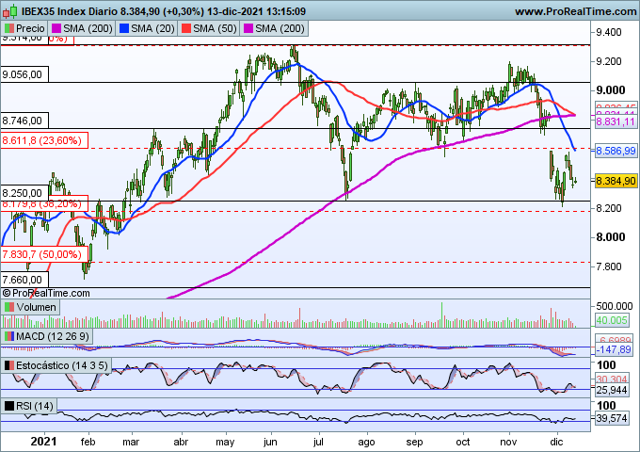
Task: Select the SMA (20) legend label
Action: pyautogui.click(x=152, y=28)
